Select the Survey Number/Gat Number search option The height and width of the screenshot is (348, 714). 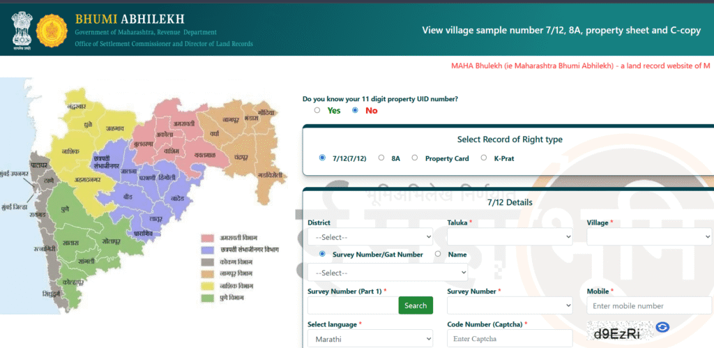click(322, 254)
